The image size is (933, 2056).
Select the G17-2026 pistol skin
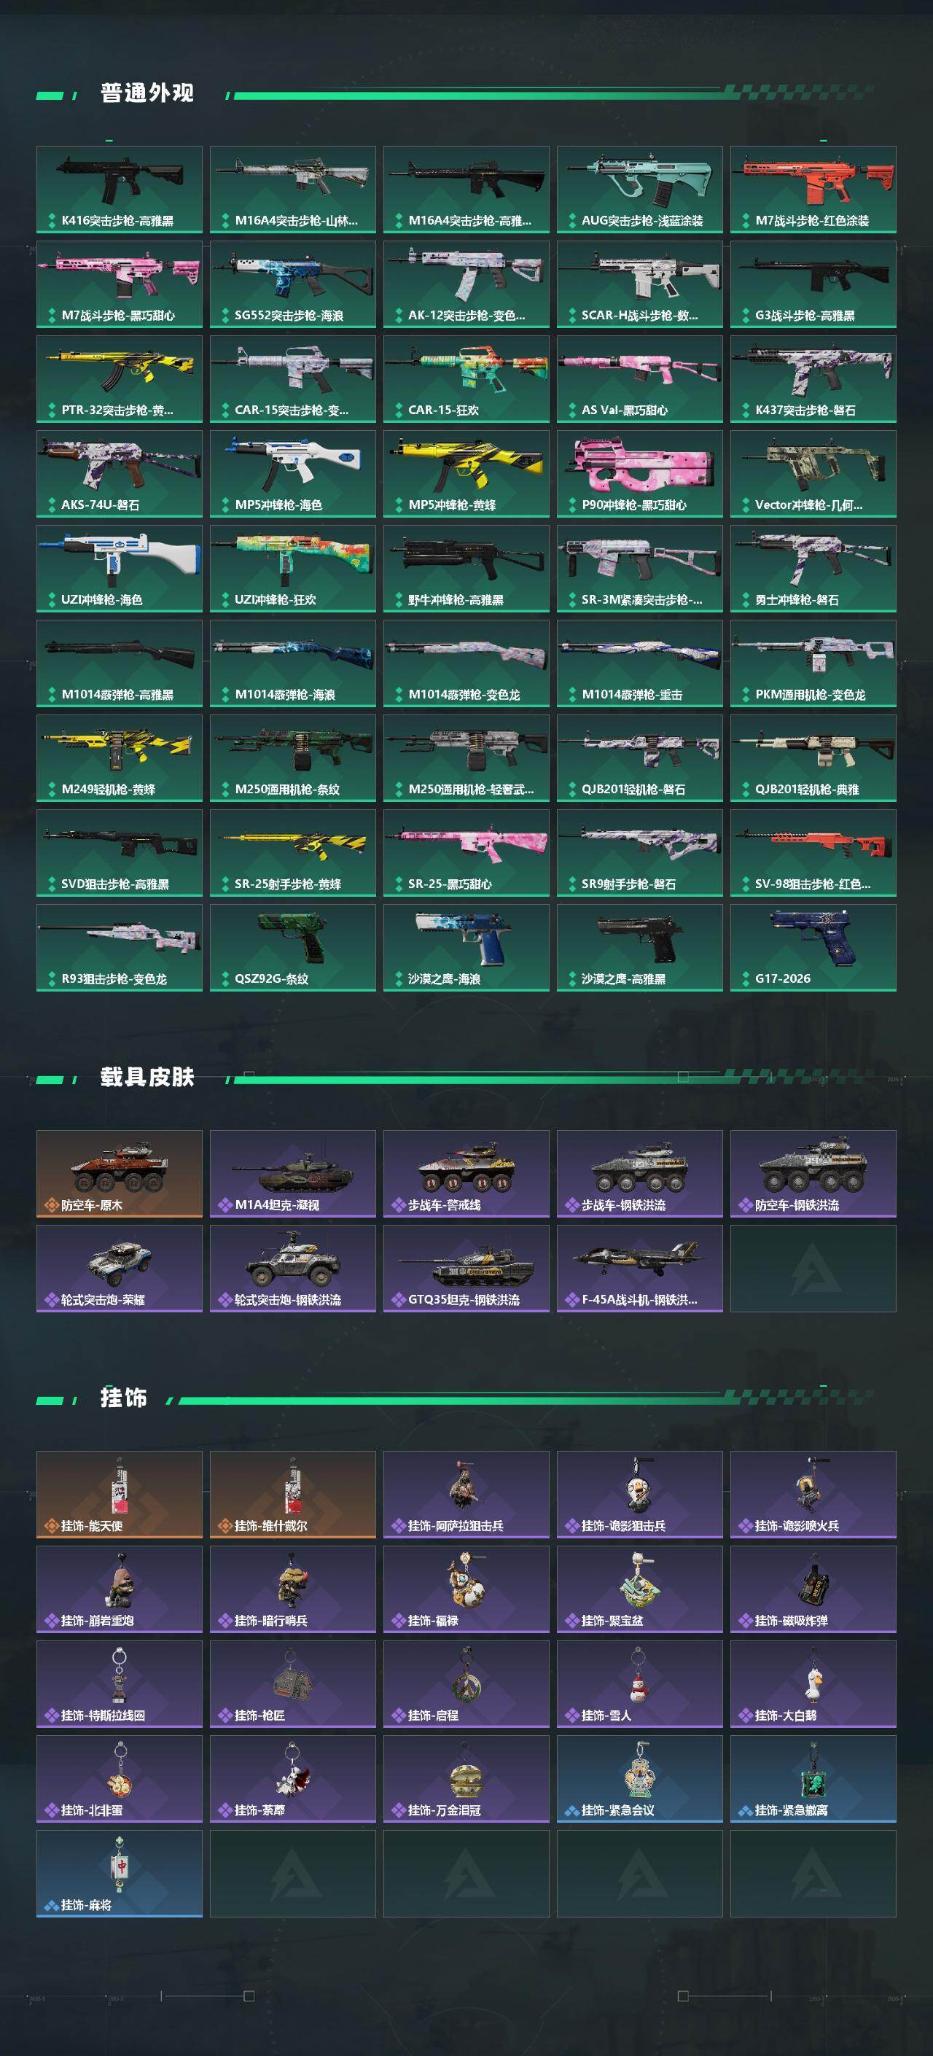tap(813, 947)
